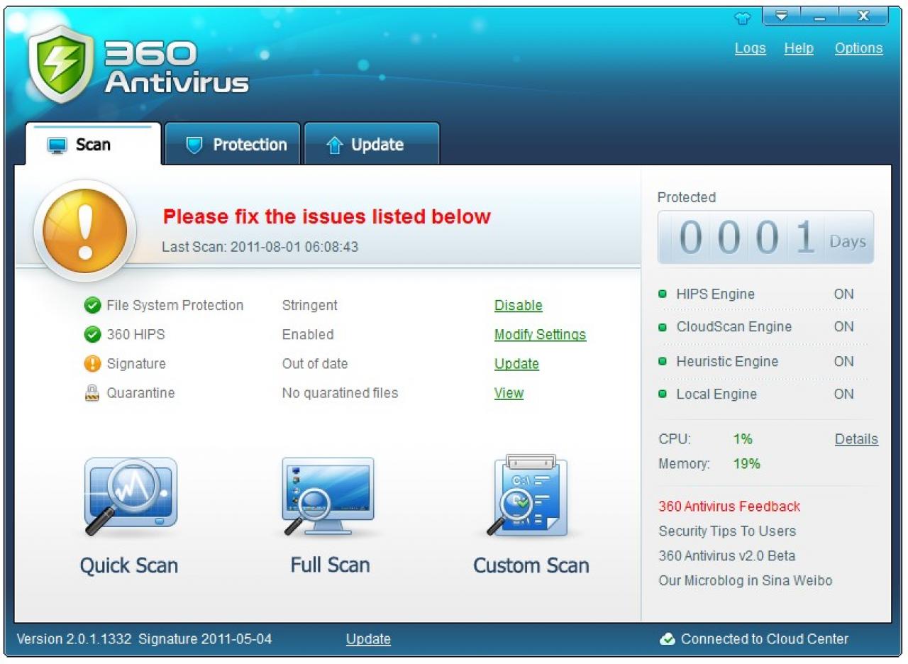The width and height of the screenshot is (908, 664).
Task: Click the Quick Scan magnifier icon
Action: (131, 496)
